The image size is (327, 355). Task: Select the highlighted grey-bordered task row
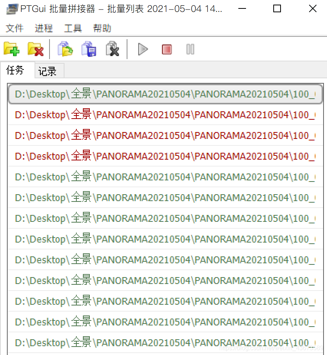[x=165, y=94]
